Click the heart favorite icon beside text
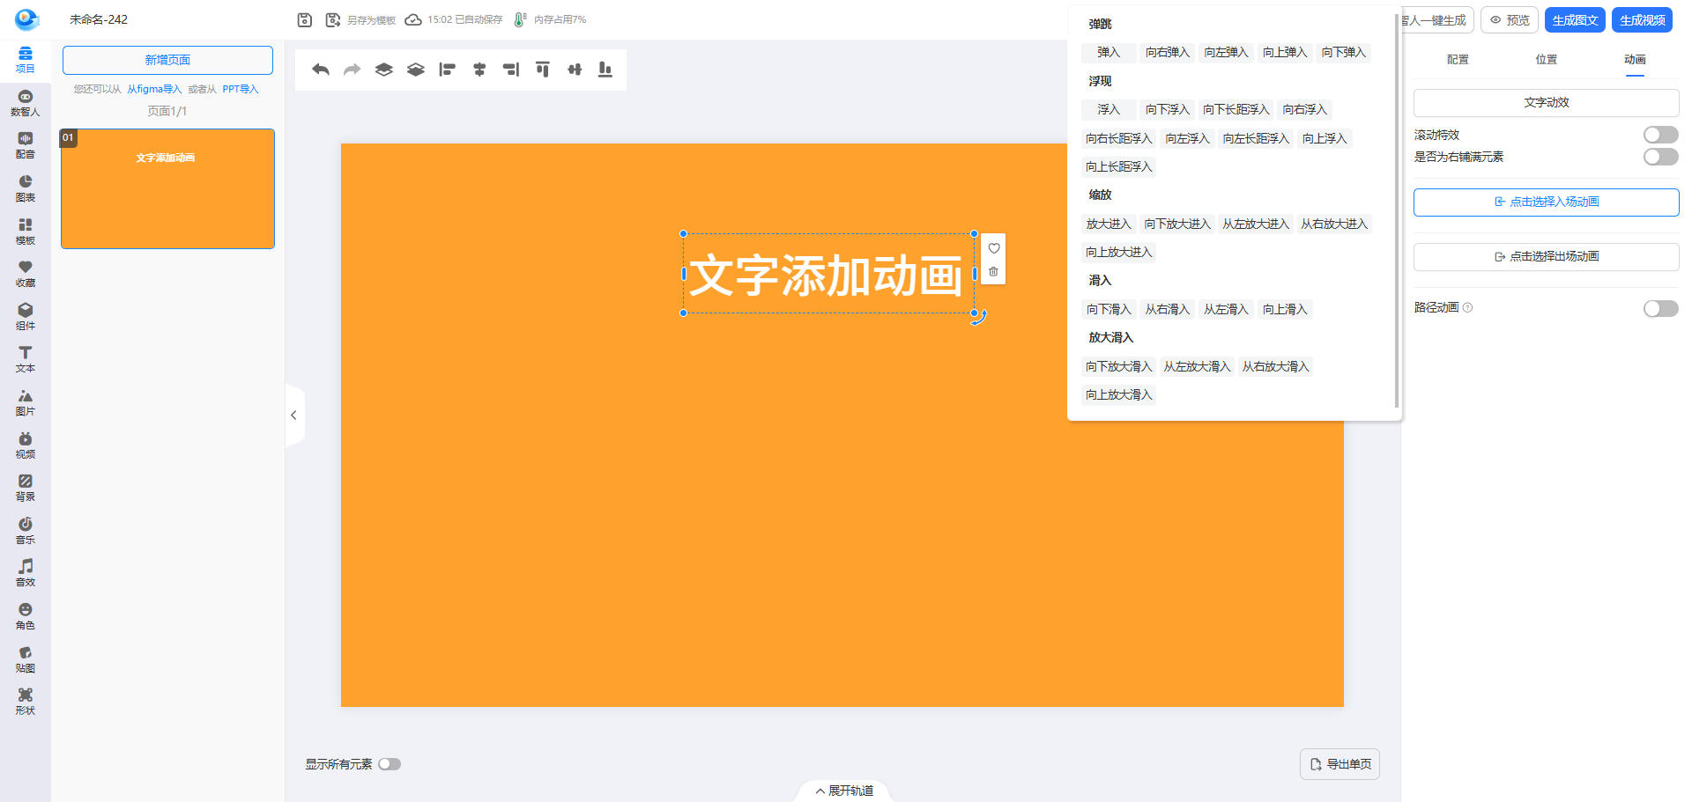Screen dimensions: 1692x802 click(x=993, y=248)
